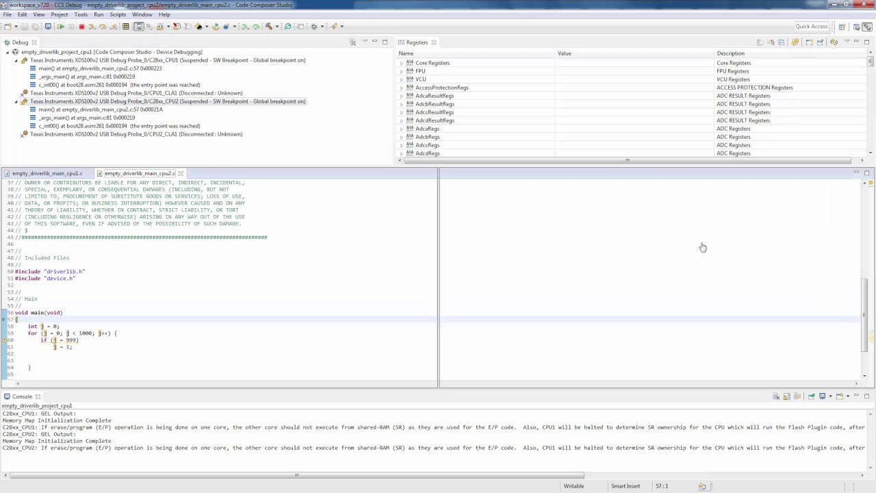Expand AdcaRegs register group

[402, 129]
